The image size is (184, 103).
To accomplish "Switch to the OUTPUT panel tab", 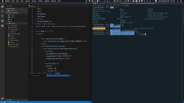I will point(39,73).
